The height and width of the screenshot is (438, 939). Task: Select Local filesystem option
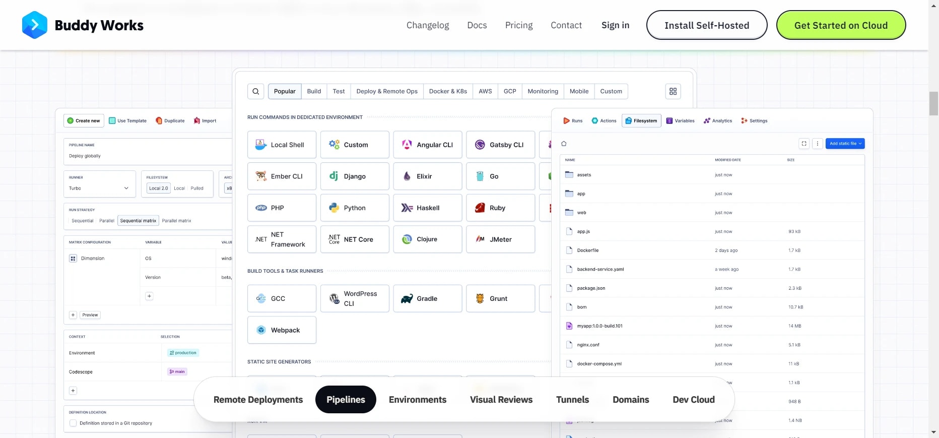(179, 189)
